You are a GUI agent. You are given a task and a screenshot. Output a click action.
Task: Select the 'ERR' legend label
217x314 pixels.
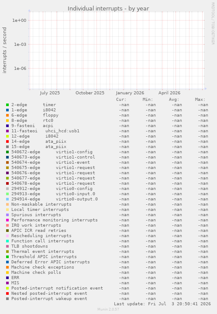pos(15,278)
